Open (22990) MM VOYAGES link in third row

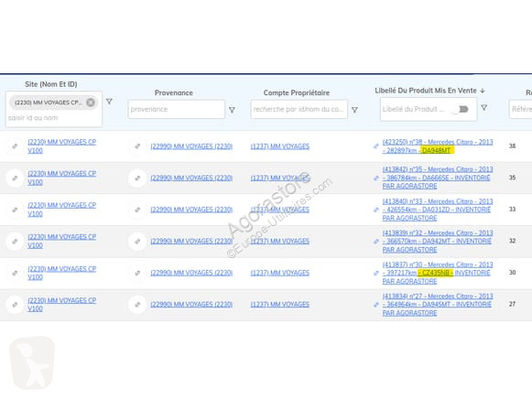(x=191, y=210)
